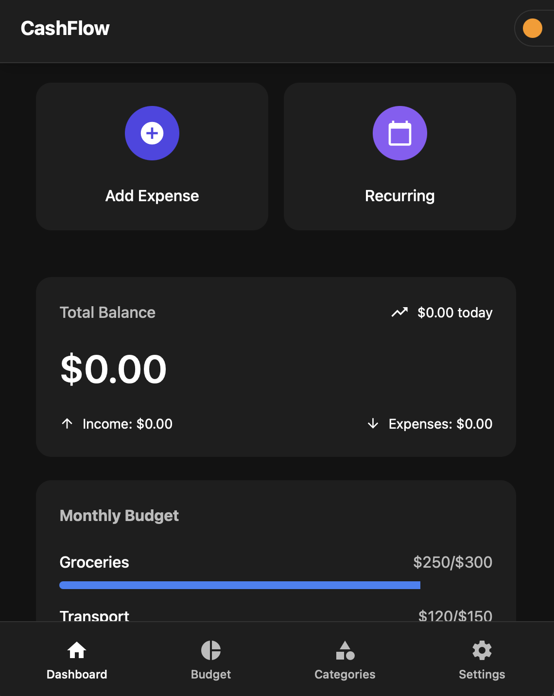Click the Dashboard home icon

pos(77,650)
